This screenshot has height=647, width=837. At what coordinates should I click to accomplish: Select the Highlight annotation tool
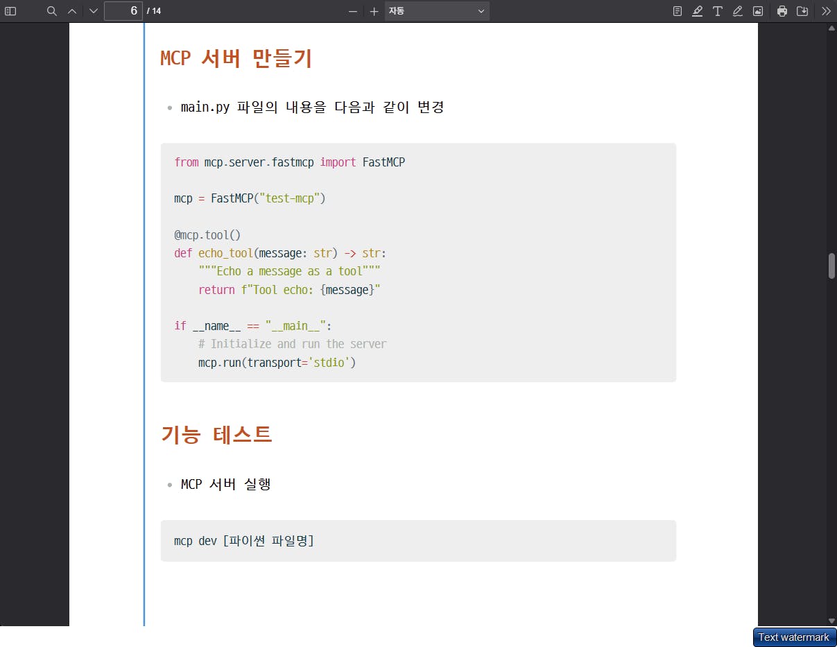tap(698, 11)
